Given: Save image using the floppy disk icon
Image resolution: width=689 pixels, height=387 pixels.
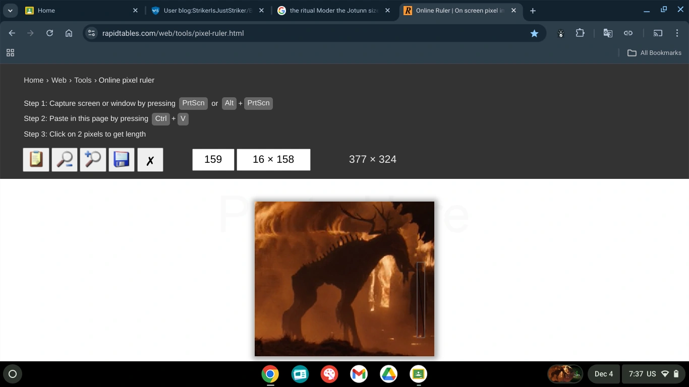Looking at the screenshot, I should [122, 160].
